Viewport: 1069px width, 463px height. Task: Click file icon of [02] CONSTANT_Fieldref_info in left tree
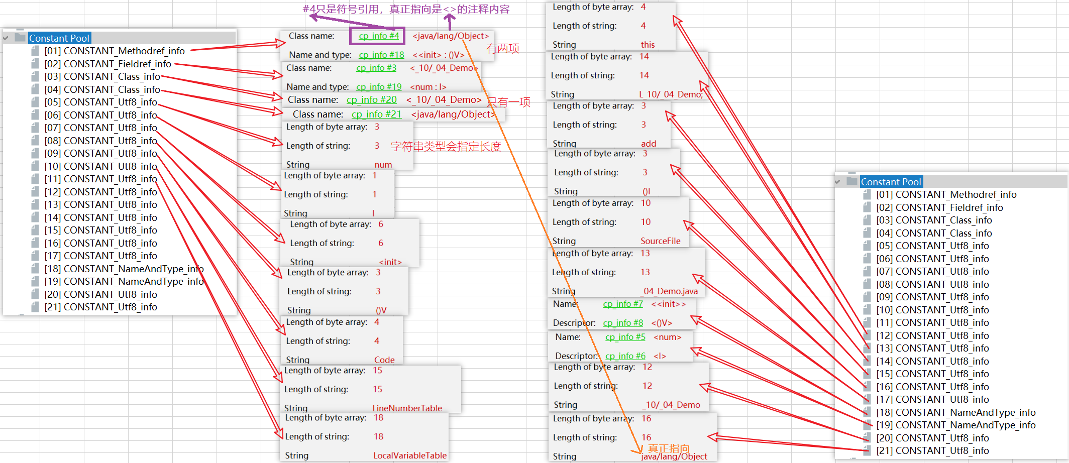tap(35, 64)
